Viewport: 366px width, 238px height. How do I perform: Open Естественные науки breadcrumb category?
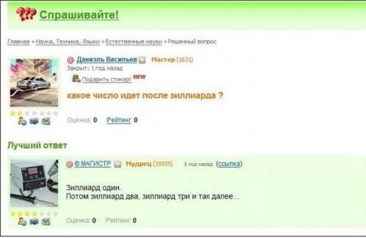click(133, 42)
